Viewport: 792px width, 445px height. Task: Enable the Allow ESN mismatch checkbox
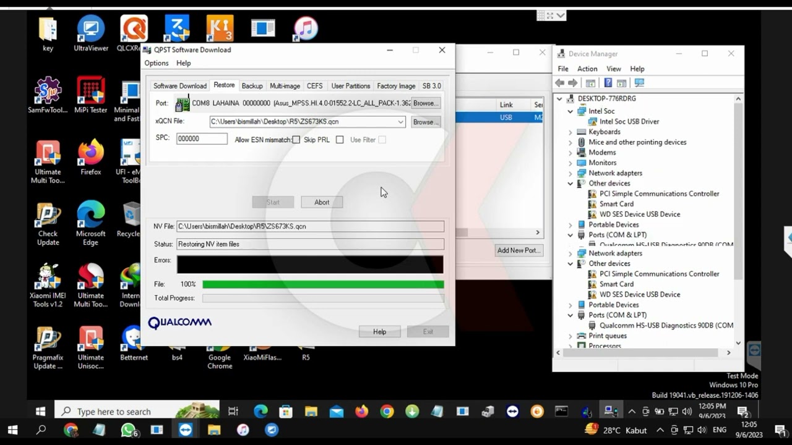click(x=296, y=140)
